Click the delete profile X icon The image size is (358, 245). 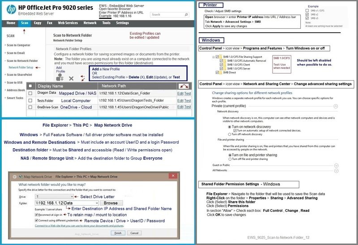[x=71, y=78]
